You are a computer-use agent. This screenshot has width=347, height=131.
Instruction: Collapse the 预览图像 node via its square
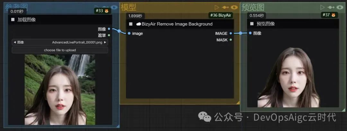click(252, 24)
